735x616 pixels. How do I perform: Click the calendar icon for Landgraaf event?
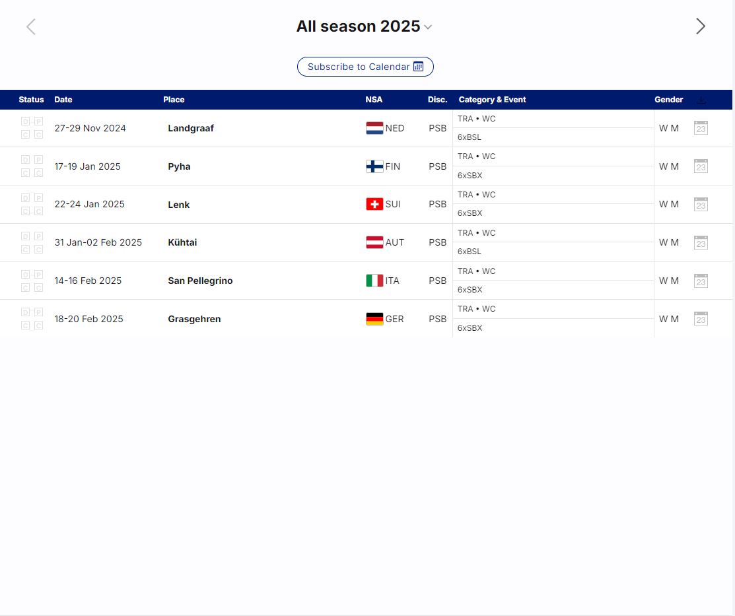(x=701, y=128)
